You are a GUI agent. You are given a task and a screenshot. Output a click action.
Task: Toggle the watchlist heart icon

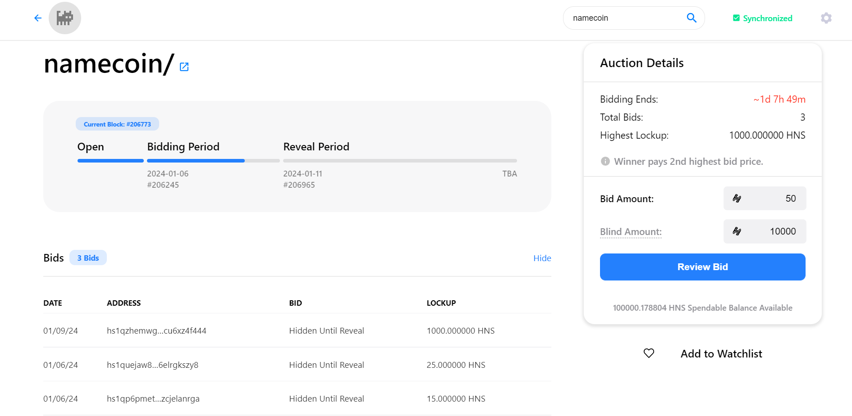(x=648, y=353)
